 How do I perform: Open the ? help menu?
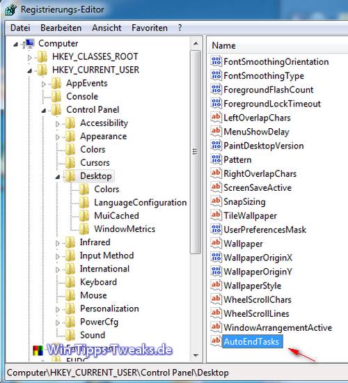[x=180, y=28]
